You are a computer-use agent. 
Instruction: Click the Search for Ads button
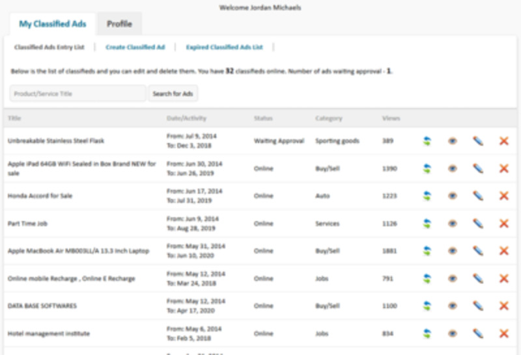click(x=173, y=94)
